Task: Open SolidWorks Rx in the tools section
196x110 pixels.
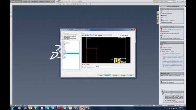Action: [x=166, y=31]
